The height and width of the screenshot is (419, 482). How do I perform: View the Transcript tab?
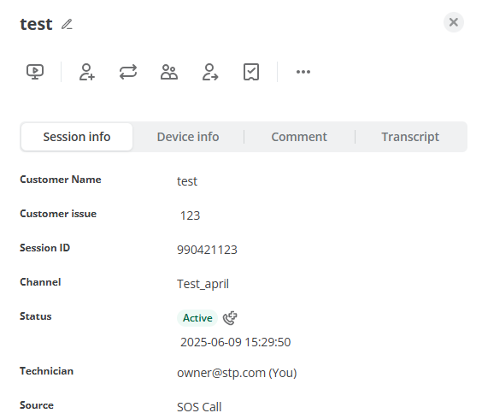[410, 137]
